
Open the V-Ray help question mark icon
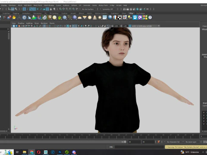pyautogui.click(x=150, y=18)
